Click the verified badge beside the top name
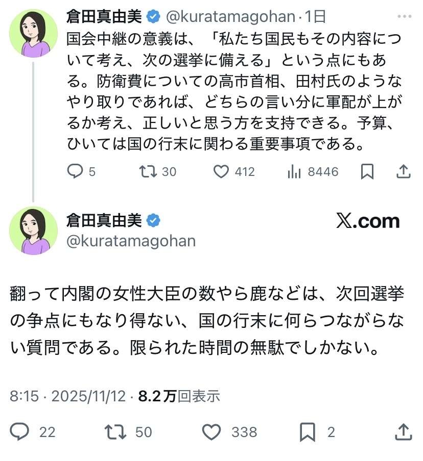This screenshot has width=423, height=461. click(x=153, y=17)
